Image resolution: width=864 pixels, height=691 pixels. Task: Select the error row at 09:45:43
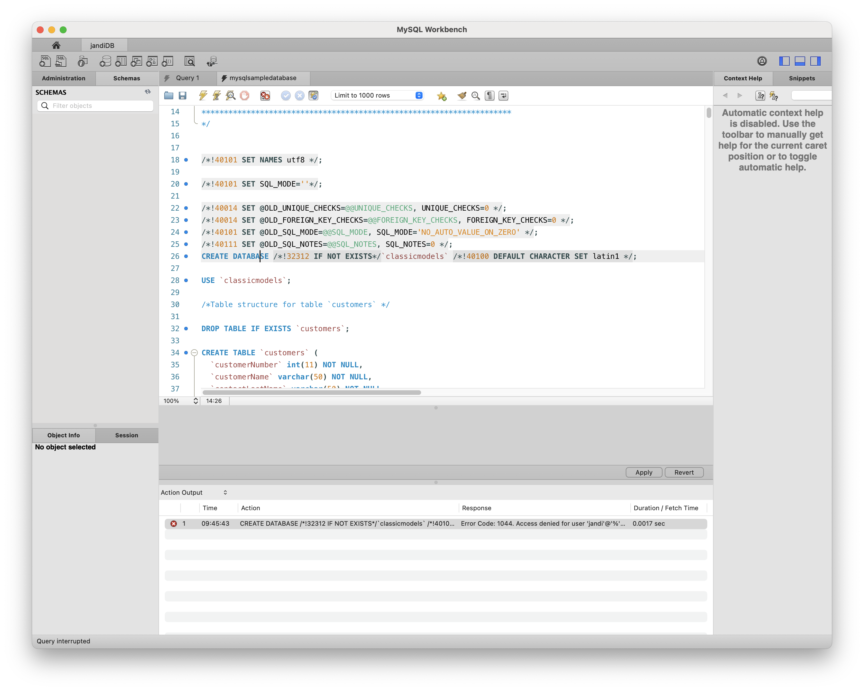pyautogui.click(x=436, y=523)
